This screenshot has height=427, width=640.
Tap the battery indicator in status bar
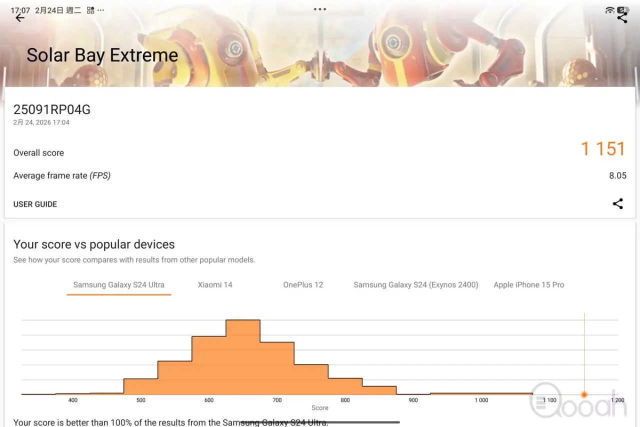tap(622, 10)
